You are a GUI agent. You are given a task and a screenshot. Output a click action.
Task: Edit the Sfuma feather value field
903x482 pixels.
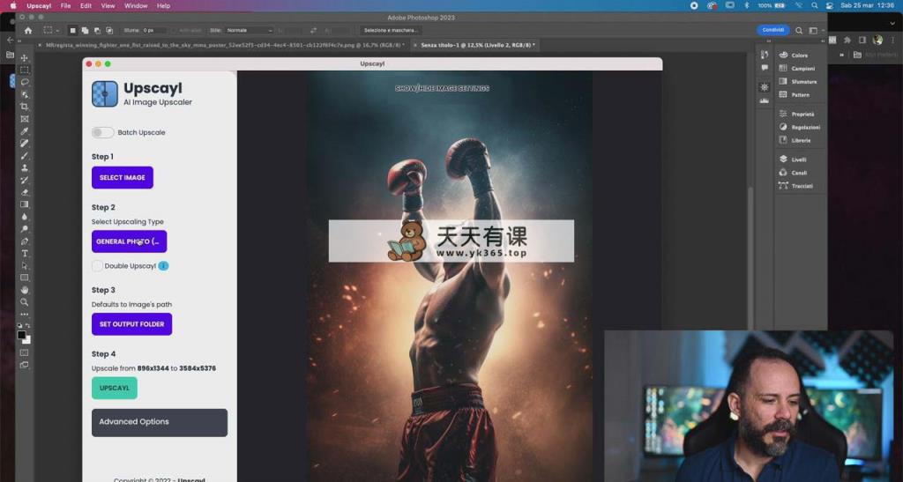coord(153,30)
